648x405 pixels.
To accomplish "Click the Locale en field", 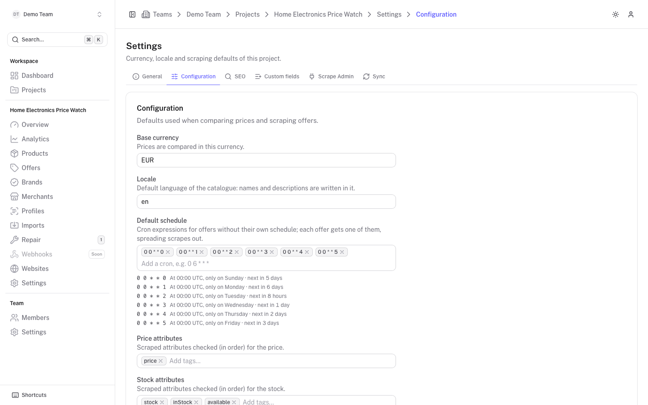I will 266,202.
